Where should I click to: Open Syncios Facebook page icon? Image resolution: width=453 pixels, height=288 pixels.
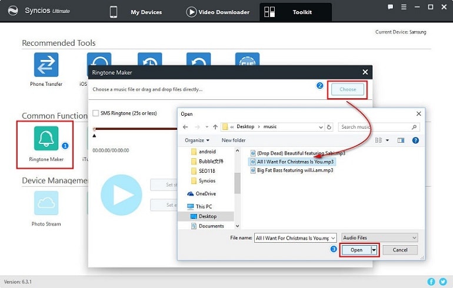tap(431, 282)
